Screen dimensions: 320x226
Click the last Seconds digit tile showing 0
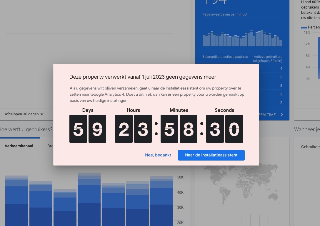[234, 129]
